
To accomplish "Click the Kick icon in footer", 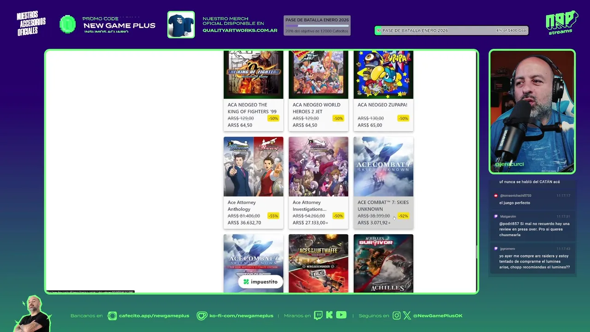I will [329, 315].
